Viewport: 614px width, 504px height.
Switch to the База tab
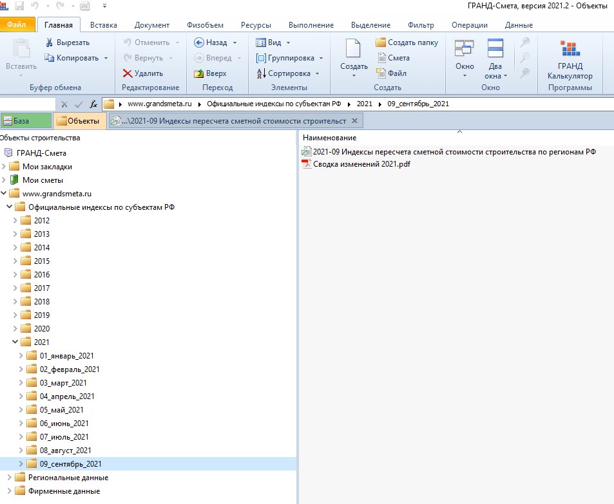pos(25,121)
